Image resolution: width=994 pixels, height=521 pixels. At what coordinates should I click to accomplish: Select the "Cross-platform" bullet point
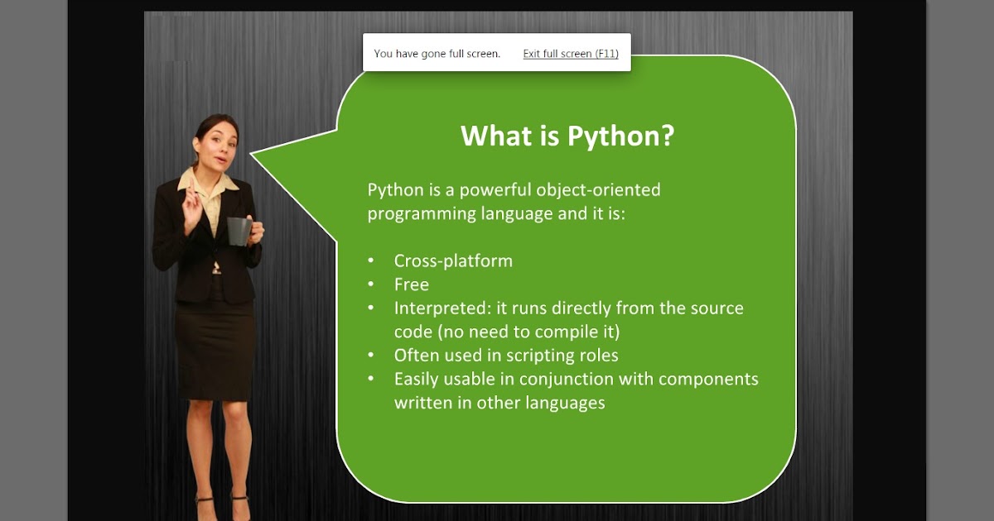(x=454, y=260)
